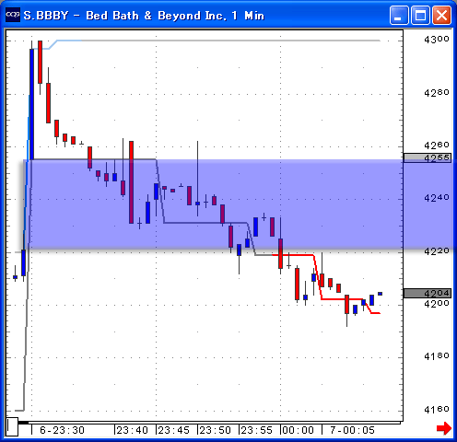Click the 7-00:05 time axis label
Screen dimensions: 457x442
[352, 430]
